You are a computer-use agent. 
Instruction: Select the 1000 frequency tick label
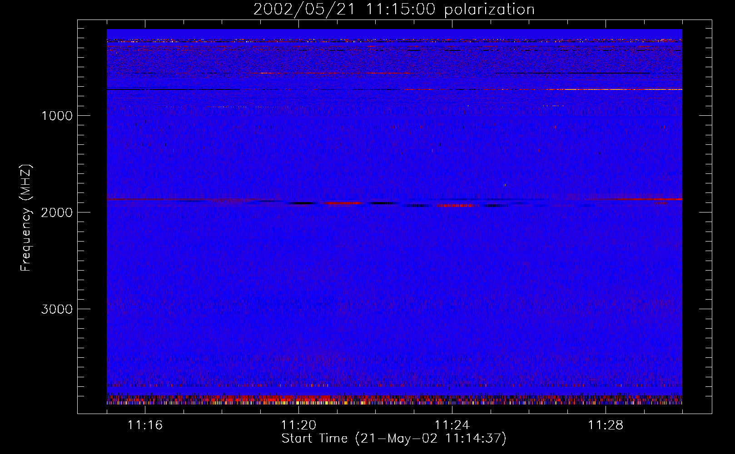pos(57,116)
